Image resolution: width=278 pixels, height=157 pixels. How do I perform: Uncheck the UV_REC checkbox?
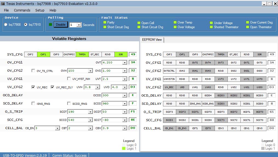(33, 87)
